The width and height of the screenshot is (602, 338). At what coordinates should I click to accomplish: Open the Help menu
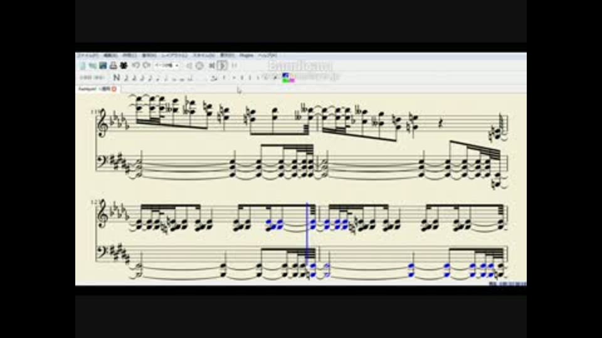click(x=267, y=55)
